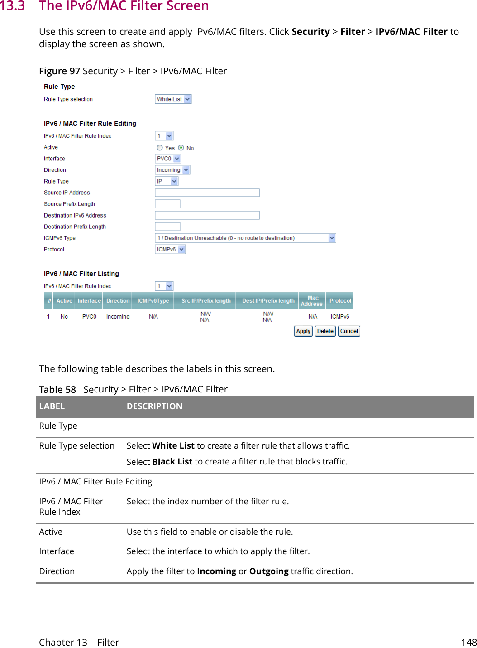Click the Source IP Address input field

(207, 192)
